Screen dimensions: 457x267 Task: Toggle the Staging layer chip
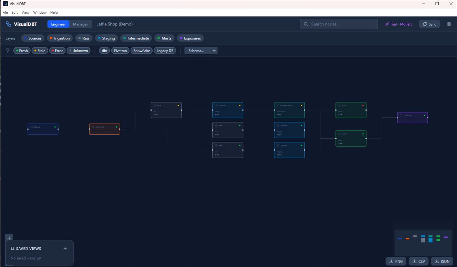tap(106, 38)
